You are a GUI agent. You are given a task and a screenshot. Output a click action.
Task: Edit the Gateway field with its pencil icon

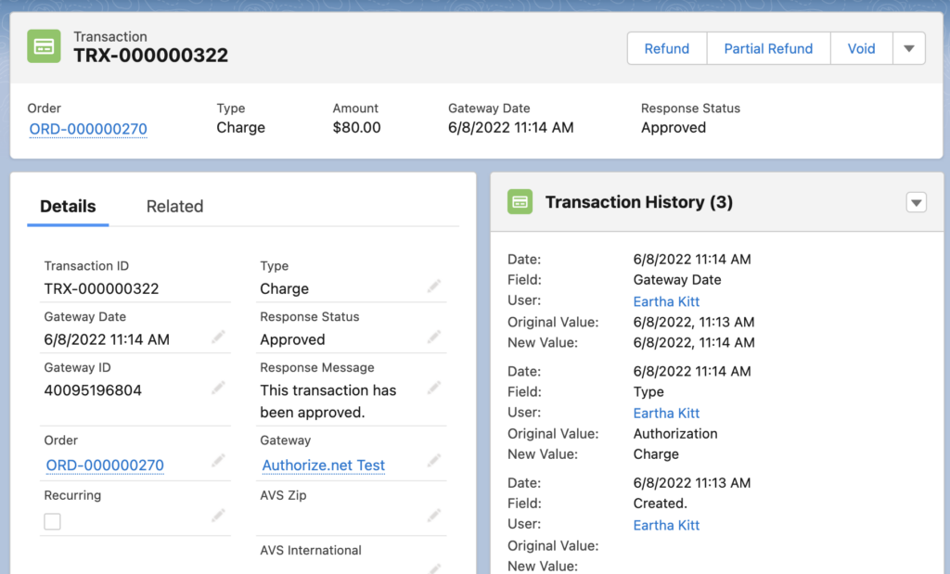pos(434,462)
